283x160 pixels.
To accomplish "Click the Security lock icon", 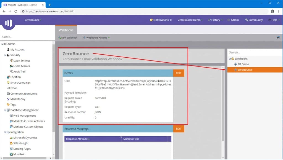I will click(x=8, y=55).
